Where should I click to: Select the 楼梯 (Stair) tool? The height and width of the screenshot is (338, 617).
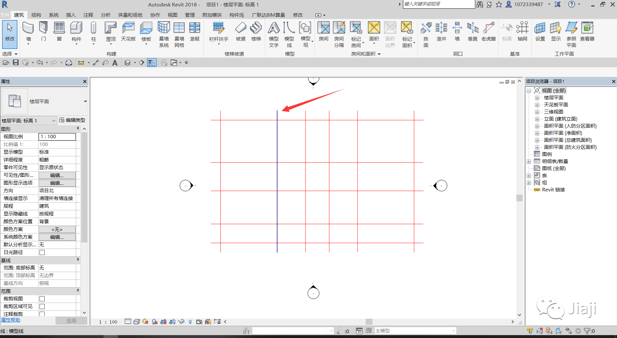(x=256, y=32)
